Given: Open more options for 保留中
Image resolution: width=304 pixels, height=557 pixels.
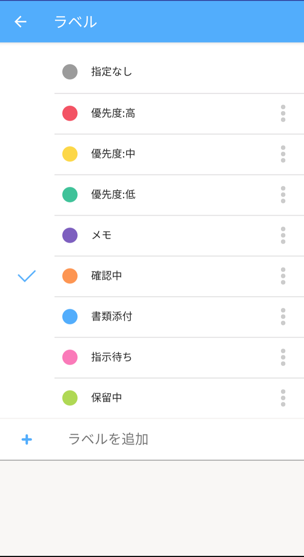Looking at the screenshot, I should coord(283,398).
